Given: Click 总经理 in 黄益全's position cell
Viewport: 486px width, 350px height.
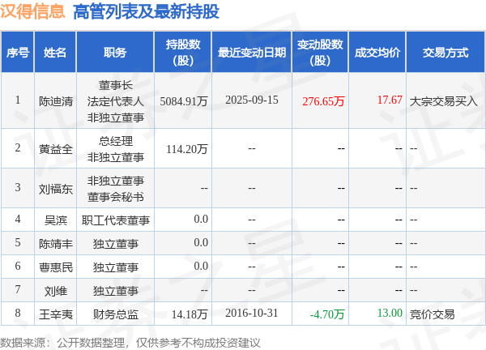Looking at the screenshot, I should click(x=115, y=141).
